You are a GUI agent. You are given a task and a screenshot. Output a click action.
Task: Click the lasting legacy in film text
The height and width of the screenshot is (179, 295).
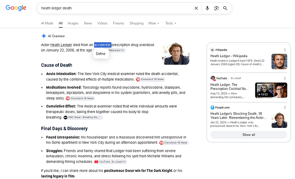click(x=58, y=176)
